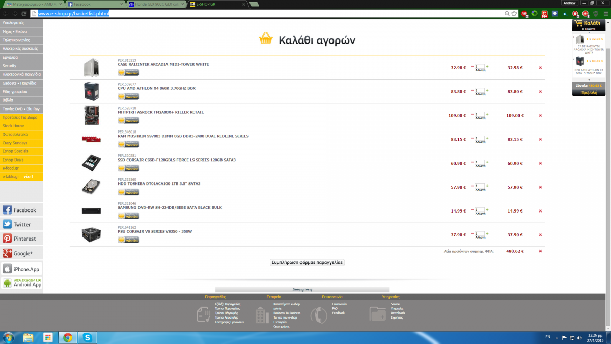Image resolution: width=611 pixels, height=344 pixels.
Task: Open RAM MUSHKIN 997083 product link
Action: 183,136
